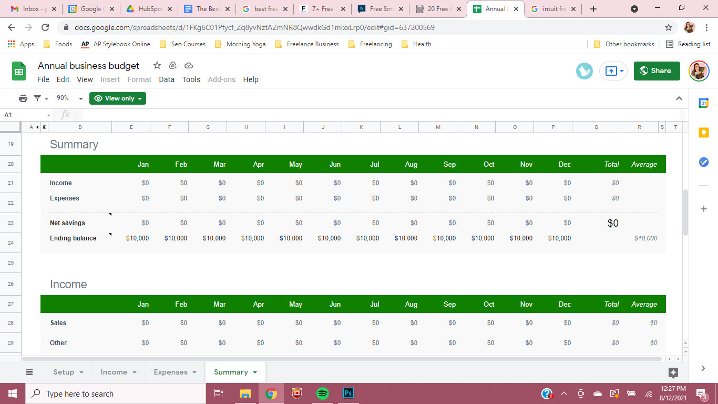Click the Google Sheets home icon
This screenshot has width=718, height=404.
pos(19,71)
